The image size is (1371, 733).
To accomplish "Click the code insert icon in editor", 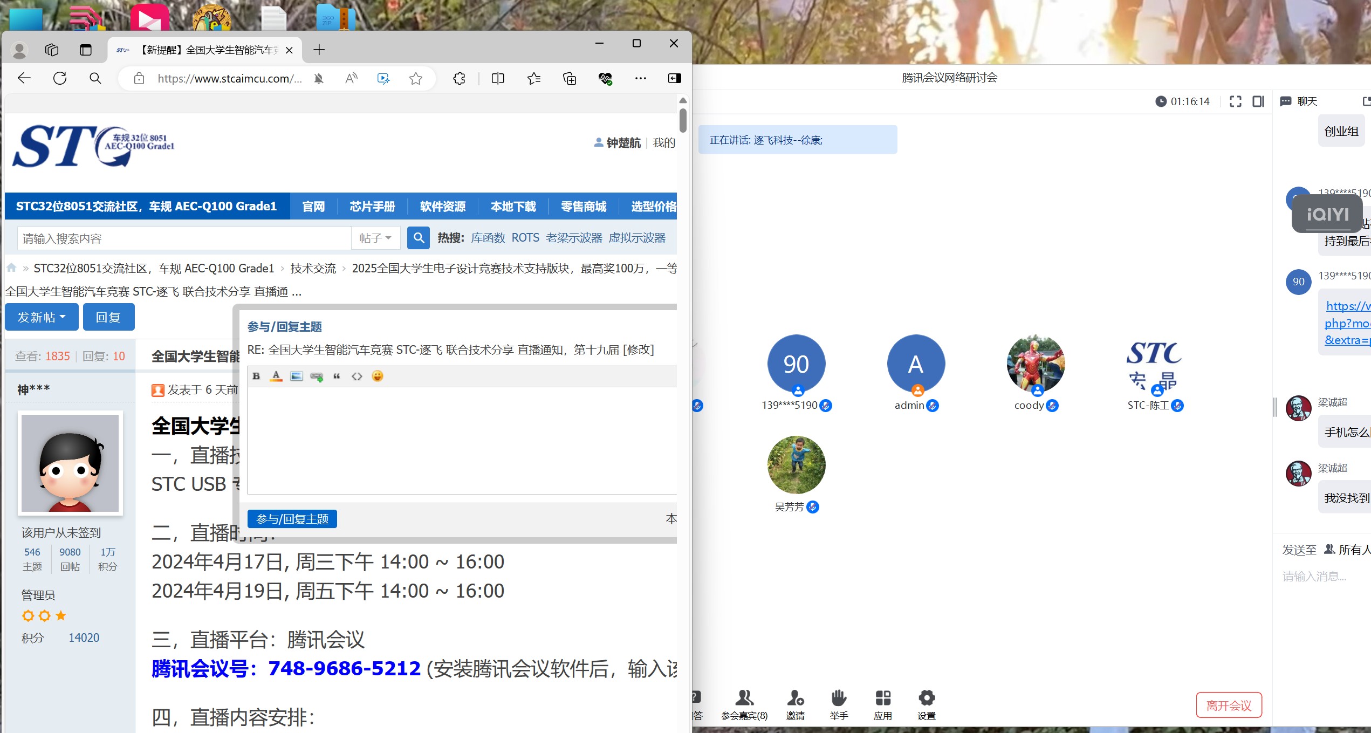I will click(x=357, y=376).
